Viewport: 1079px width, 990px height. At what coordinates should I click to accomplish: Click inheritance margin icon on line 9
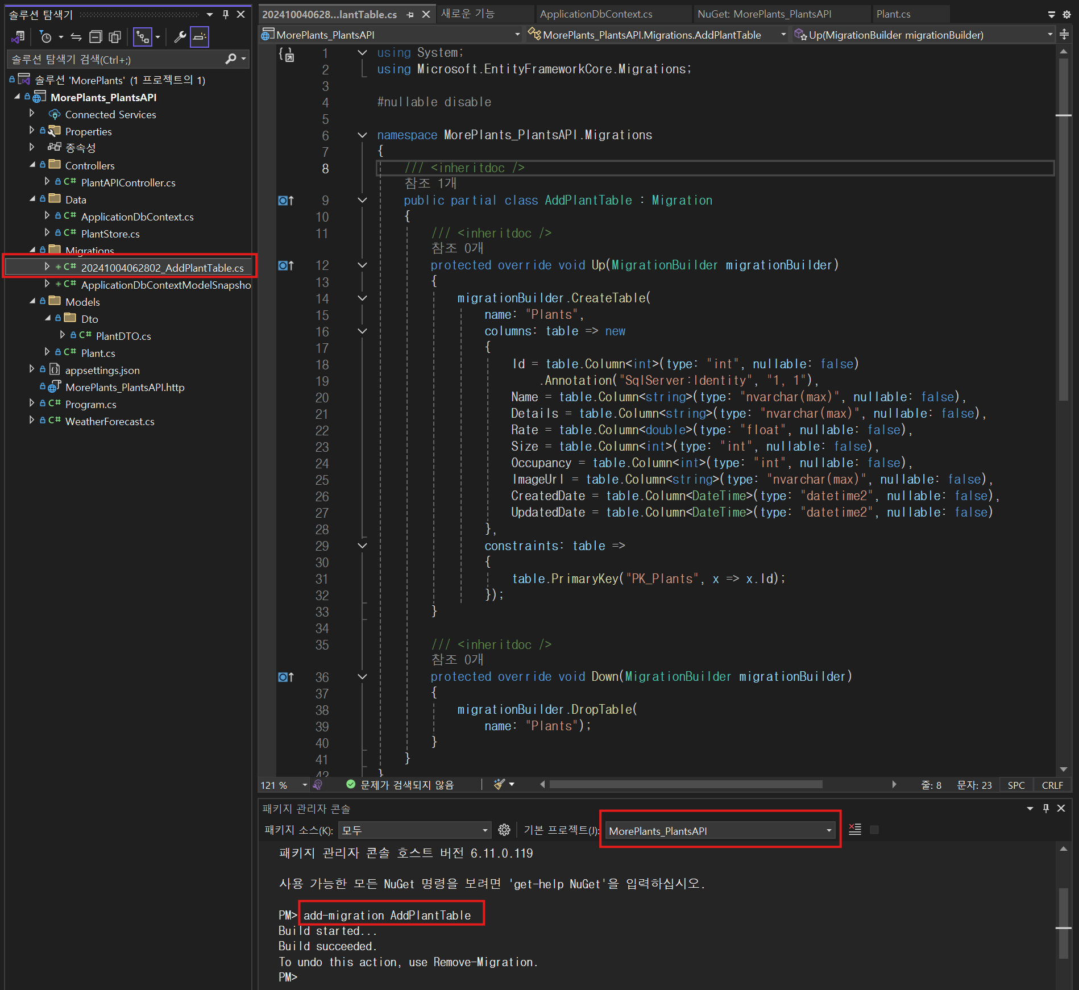(286, 201)
